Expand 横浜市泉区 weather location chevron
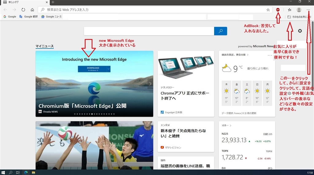 [248, 54]
